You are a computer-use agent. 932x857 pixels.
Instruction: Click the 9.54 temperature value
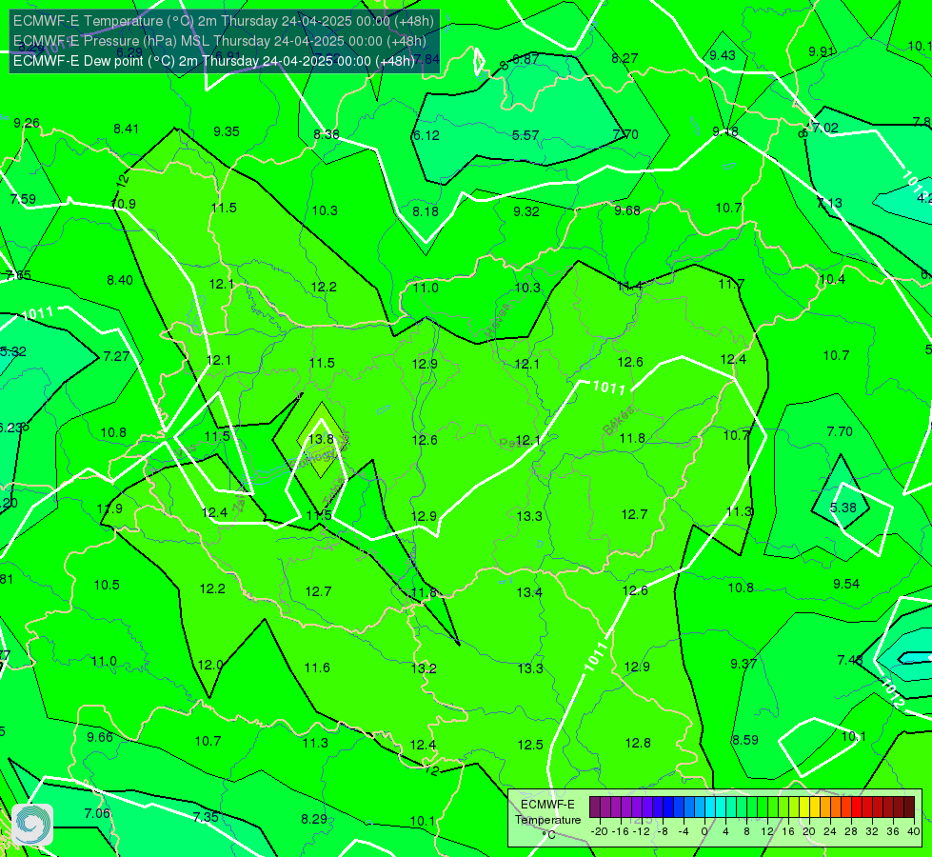click(845, 584)
